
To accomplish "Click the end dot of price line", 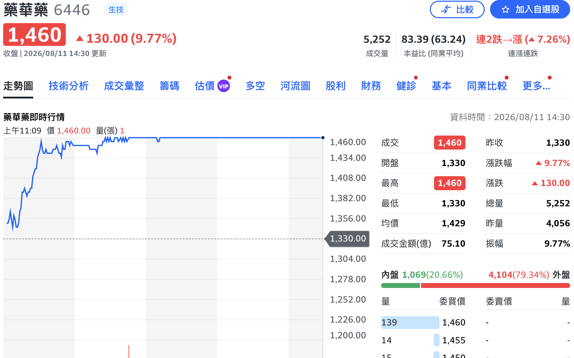I will point(323,138).
